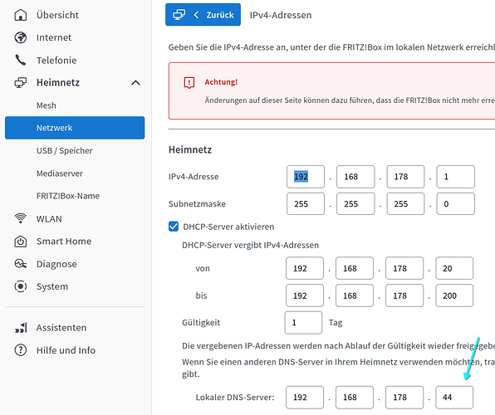This screenshot has height=415, width=495.
Task: Click the last octet of Lokaler DNS-Server
Action: [x=454, y=398]
